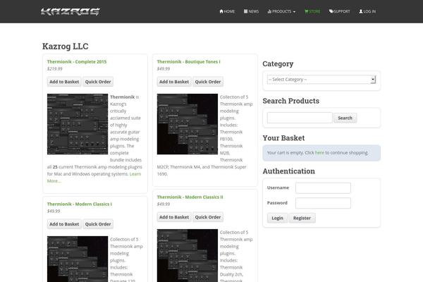Image resolution: width=423 pixels, height=282 pixels.
Task: Click the Search button
Action: [345, 118]
